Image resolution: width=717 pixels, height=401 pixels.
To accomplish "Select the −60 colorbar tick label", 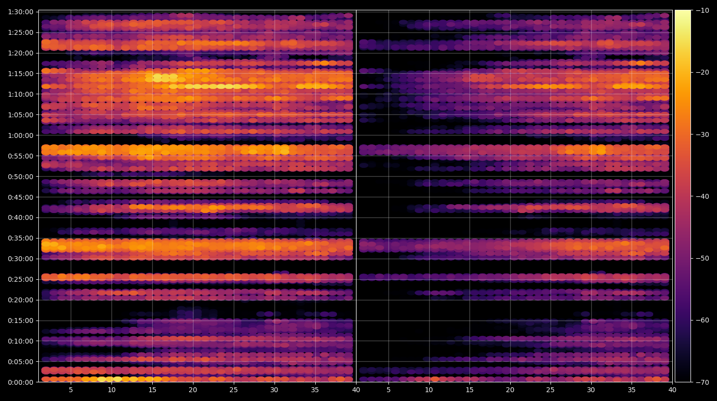I will (702, 320).
